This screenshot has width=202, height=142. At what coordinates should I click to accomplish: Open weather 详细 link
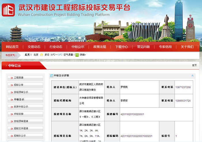(83, 55)
